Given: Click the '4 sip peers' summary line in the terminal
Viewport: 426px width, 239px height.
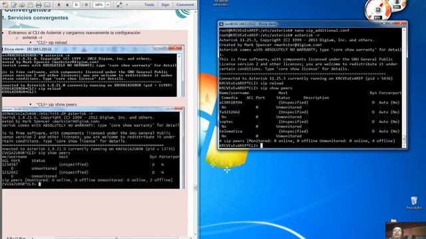Looking at the screenshot, I should click(x=307, y=141).
